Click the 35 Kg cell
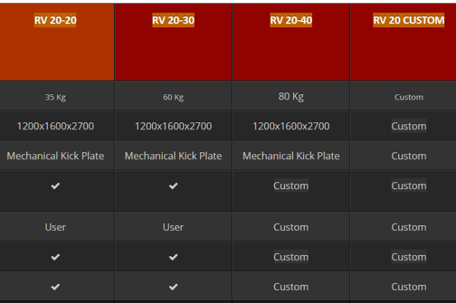Viewport: 456px width, 303px height. click(x=55, y=98)
